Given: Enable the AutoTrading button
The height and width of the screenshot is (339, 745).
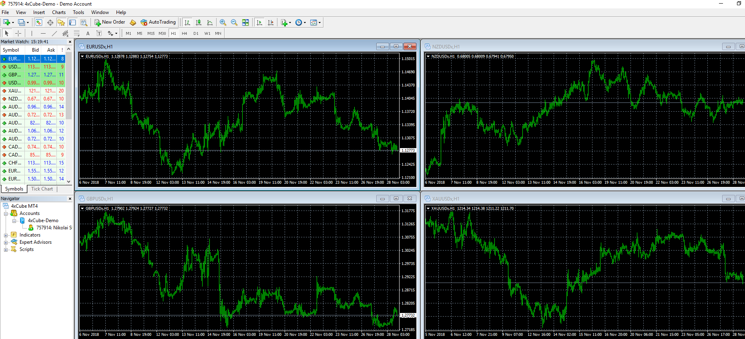Looking at the screenshot, I should coord(158,22).
